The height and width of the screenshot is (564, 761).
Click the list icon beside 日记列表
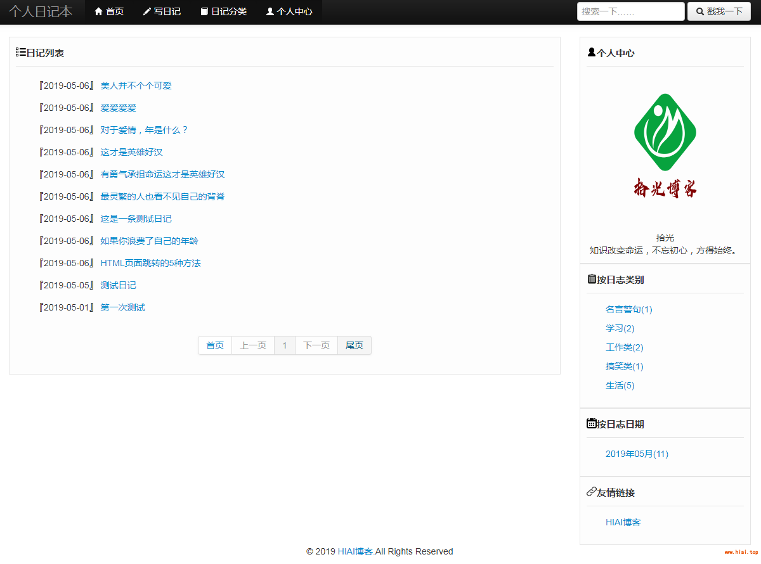pos(21,52)
